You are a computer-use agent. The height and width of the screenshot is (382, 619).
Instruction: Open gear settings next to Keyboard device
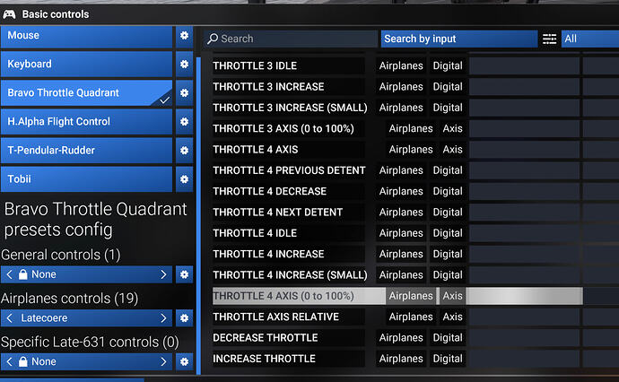[184, 64]
